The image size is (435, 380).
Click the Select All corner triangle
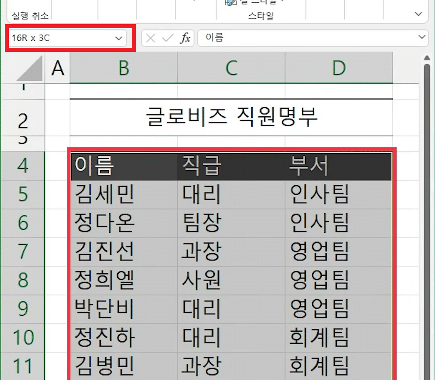tap(30, 68)
